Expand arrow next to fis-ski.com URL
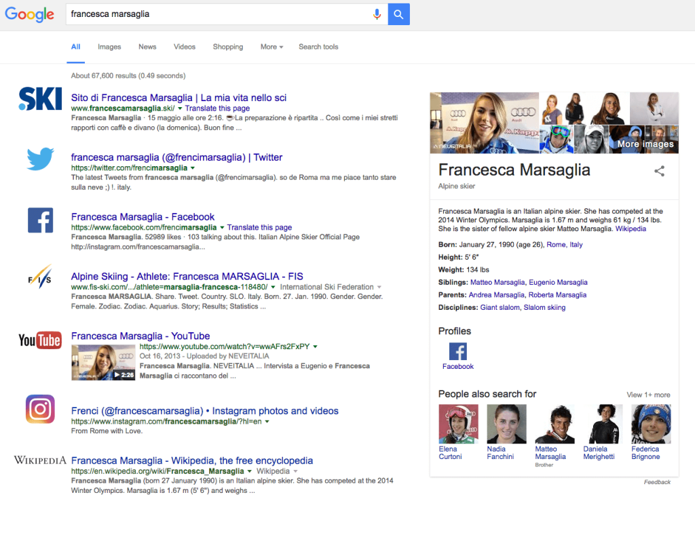The image size is (695, 535). pyautogui.click(x=273, y=288)
